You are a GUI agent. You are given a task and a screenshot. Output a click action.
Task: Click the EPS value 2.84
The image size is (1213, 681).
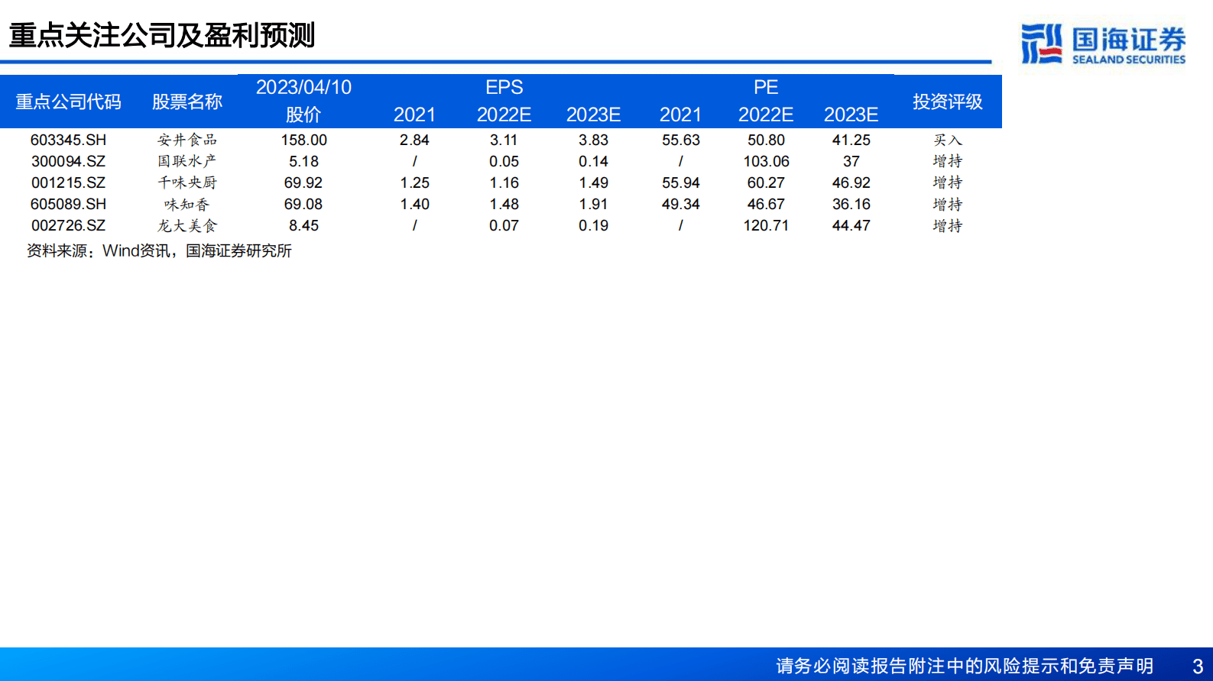[x=414, y=140]
